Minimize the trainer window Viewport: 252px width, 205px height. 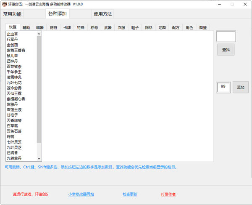pyautogui.click(x=220, y=4)
